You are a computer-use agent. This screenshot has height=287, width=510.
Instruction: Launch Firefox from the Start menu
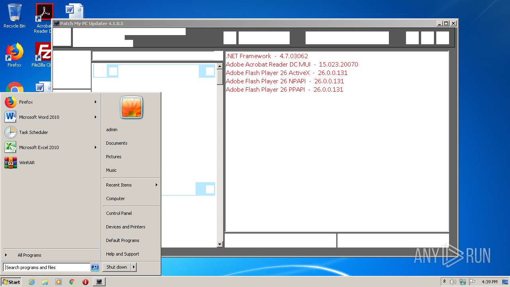51,102
